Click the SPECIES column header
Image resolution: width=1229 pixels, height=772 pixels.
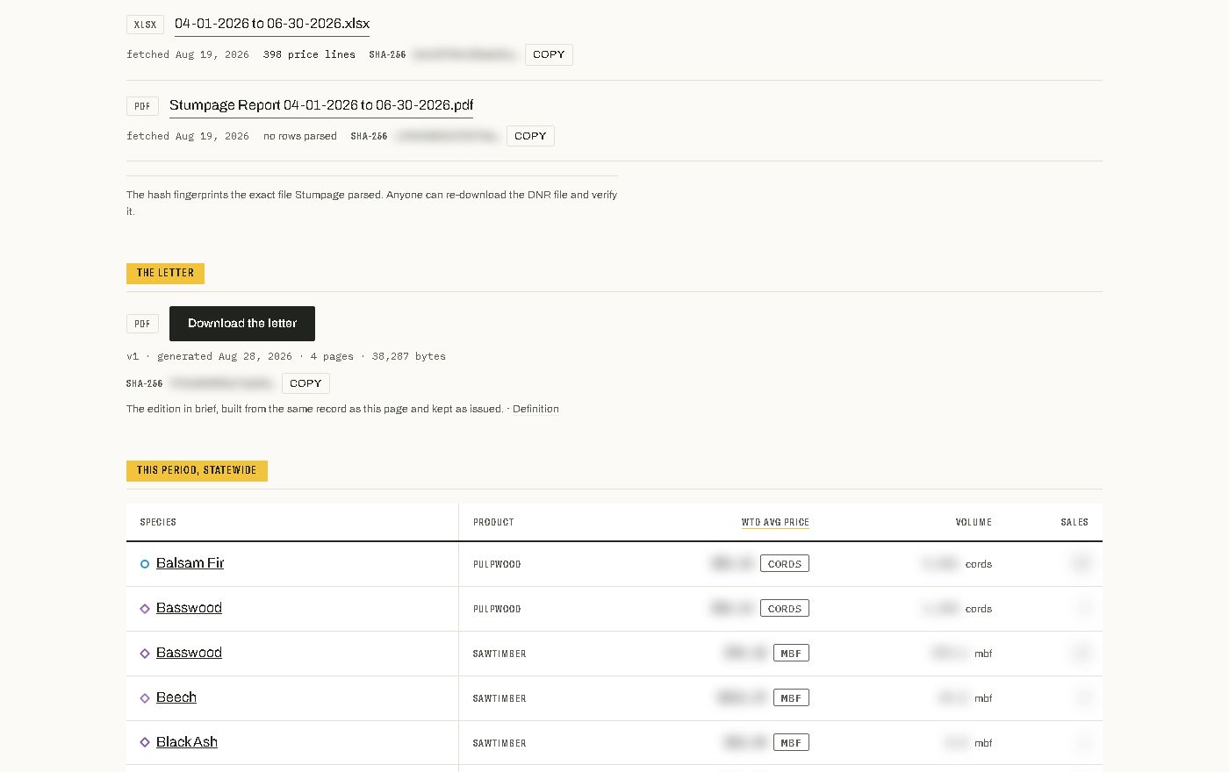pyautogui.click(x=158, y=522)
